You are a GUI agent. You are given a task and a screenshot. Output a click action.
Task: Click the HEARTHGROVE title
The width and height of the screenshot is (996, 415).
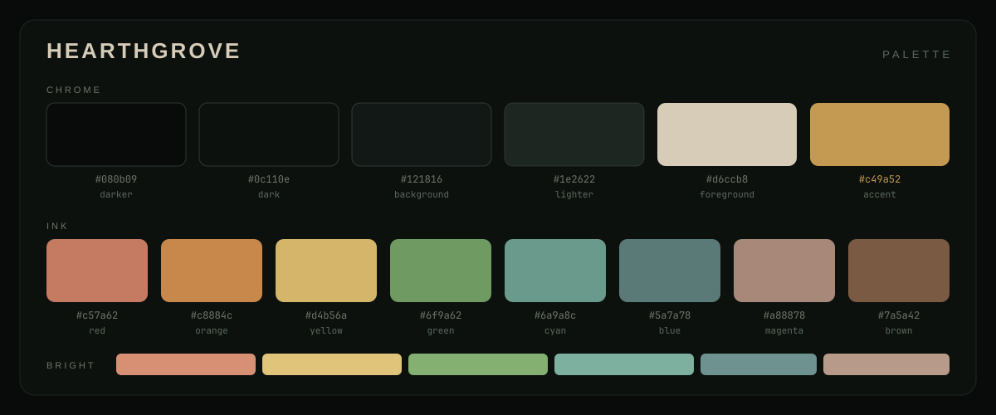tap(144, 51)
